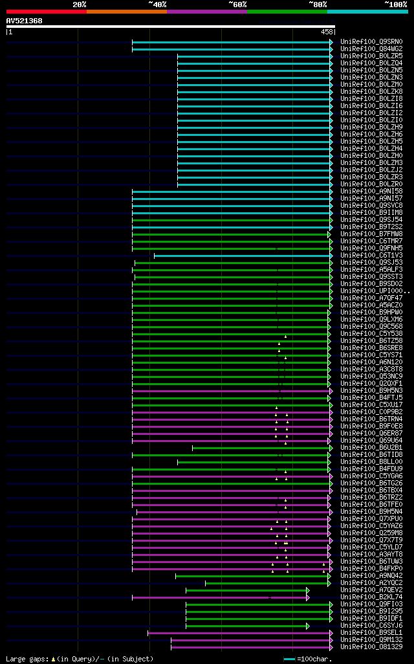Click the purple alignment bar for UniRef100_C0P9B2
The width and height of the screenshot is (414, 664).
232,412
